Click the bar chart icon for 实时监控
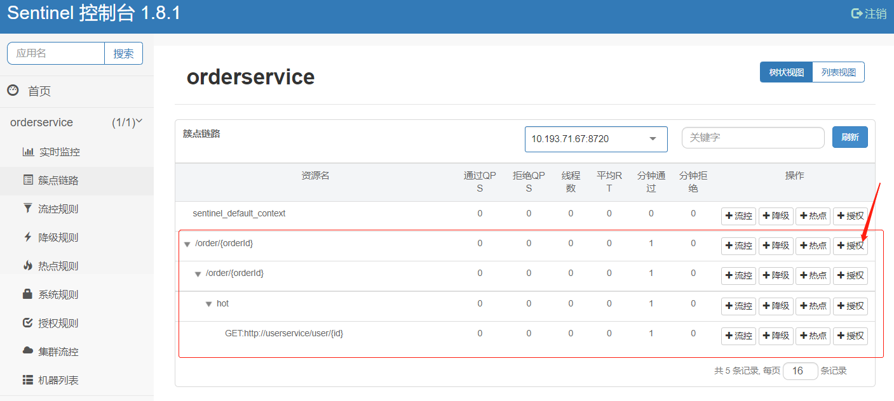The image size is (894, 401). click(x=28, y=152)
